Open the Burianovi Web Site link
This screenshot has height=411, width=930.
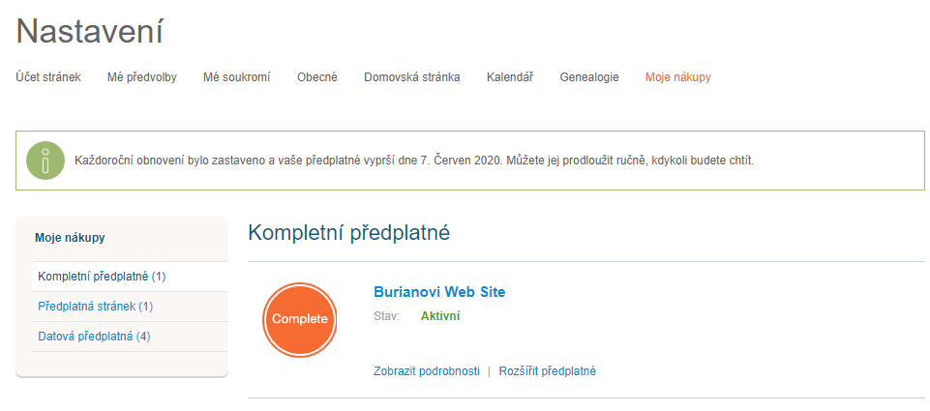point(439,292)
